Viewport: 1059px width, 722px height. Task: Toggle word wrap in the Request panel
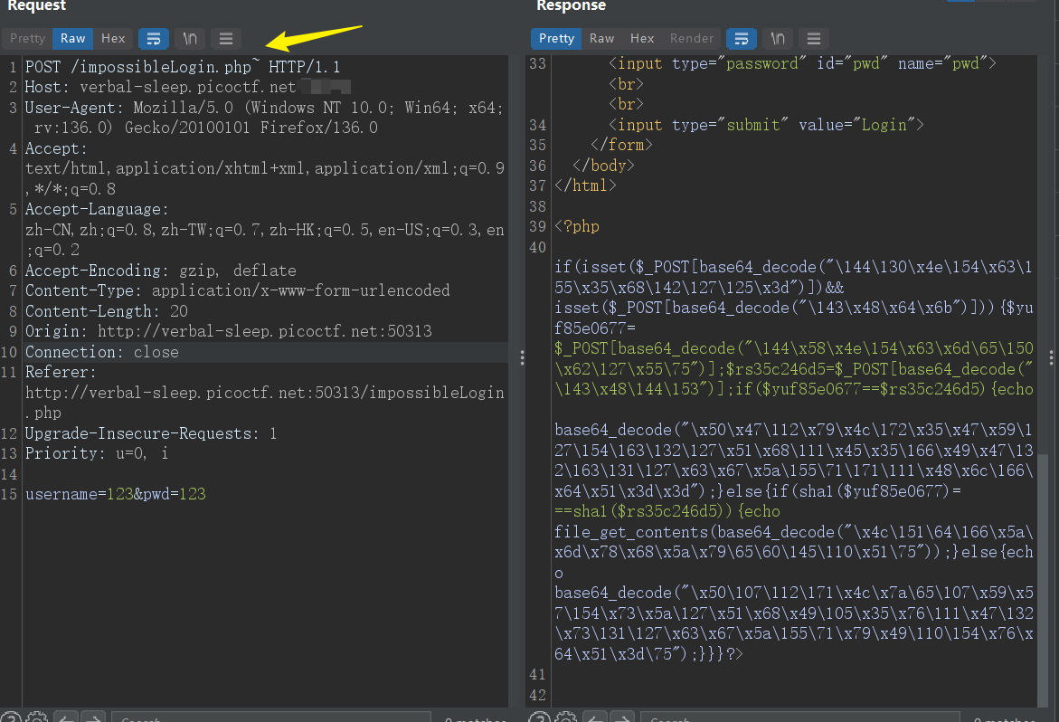154,39
